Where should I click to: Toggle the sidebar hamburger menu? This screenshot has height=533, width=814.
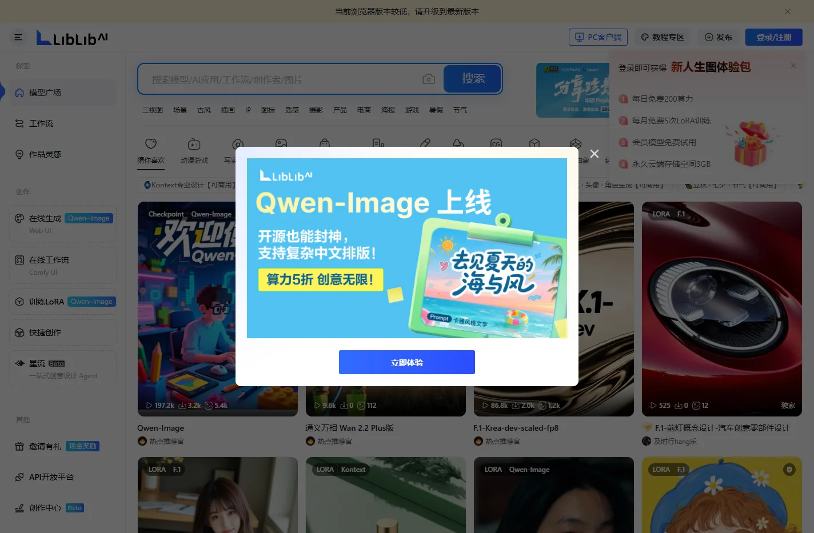click(x=18, y=37)
